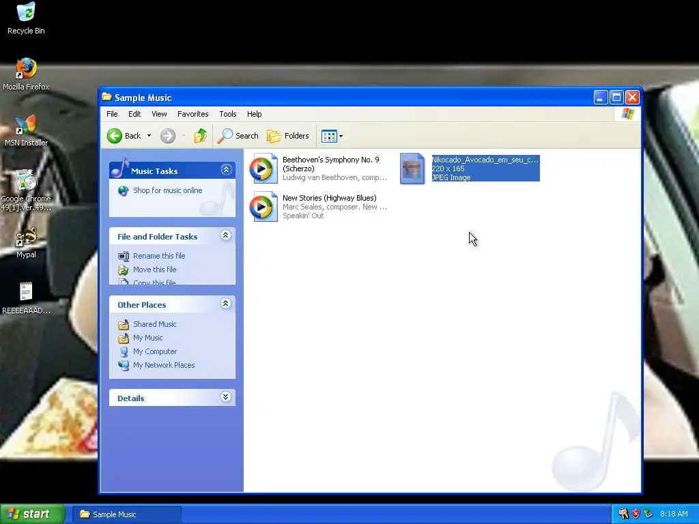This screenshot has height=524, width=699.
Task: Click the red security shield tray icon
Action: (636, 514)
